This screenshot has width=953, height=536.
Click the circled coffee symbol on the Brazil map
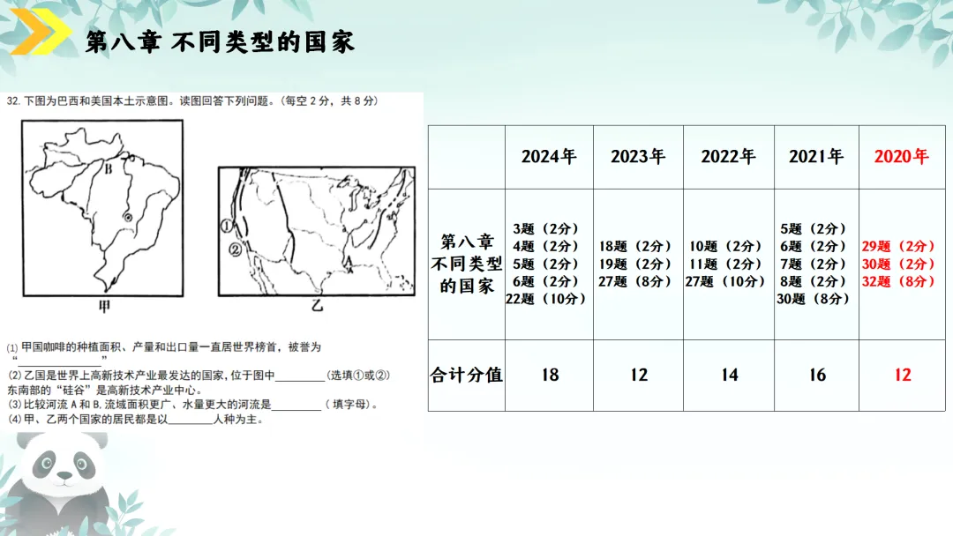coord(127,217)
